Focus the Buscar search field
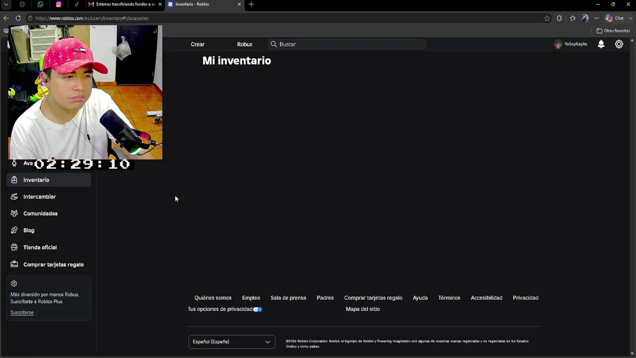Viewport: 636px width, 358px height. [347, 44]
